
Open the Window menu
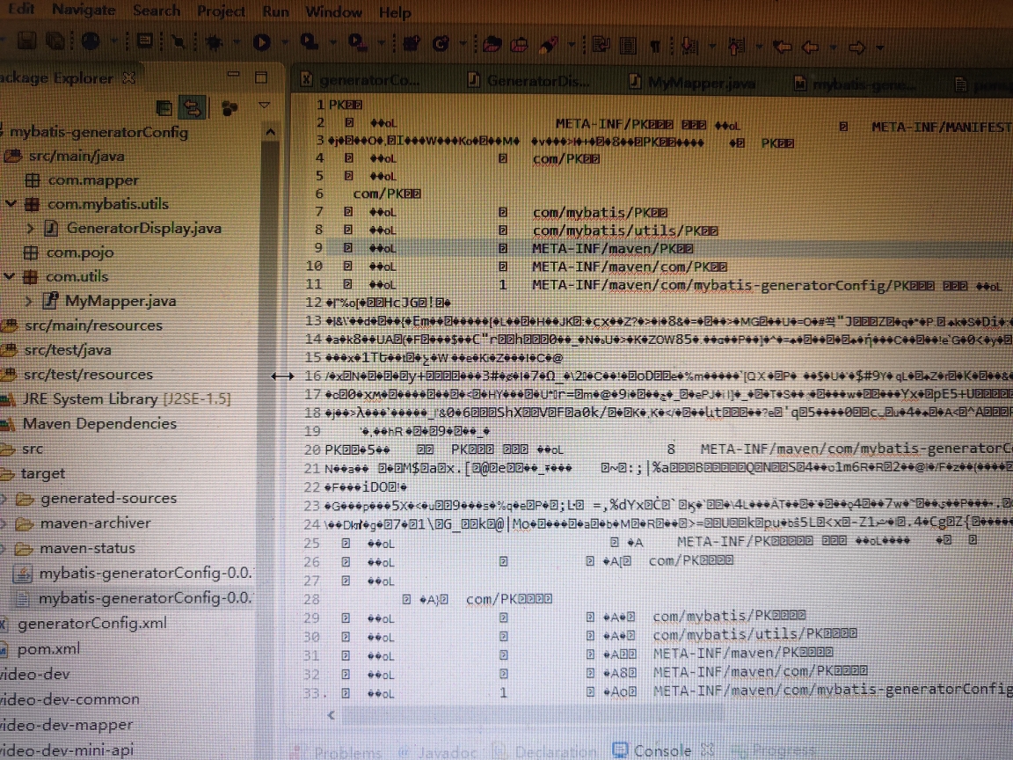333,12
